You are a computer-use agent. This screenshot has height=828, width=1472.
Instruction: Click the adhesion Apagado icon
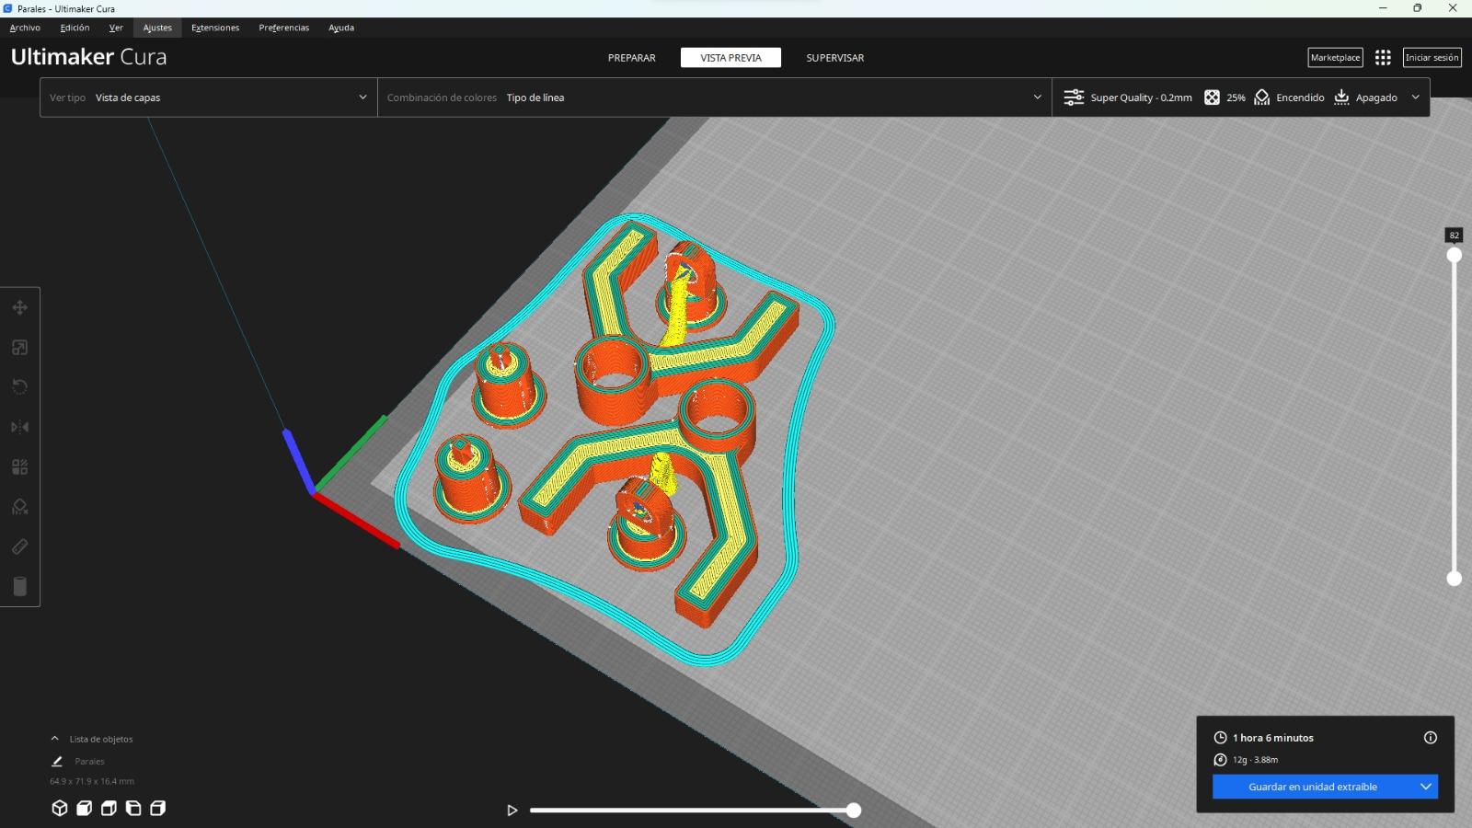click(1342, 98)
